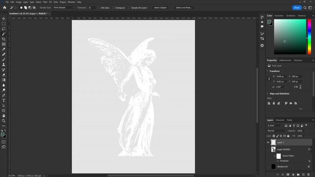
Task: Open the tool preset picker arrow
Action: (x=16, y=8)
